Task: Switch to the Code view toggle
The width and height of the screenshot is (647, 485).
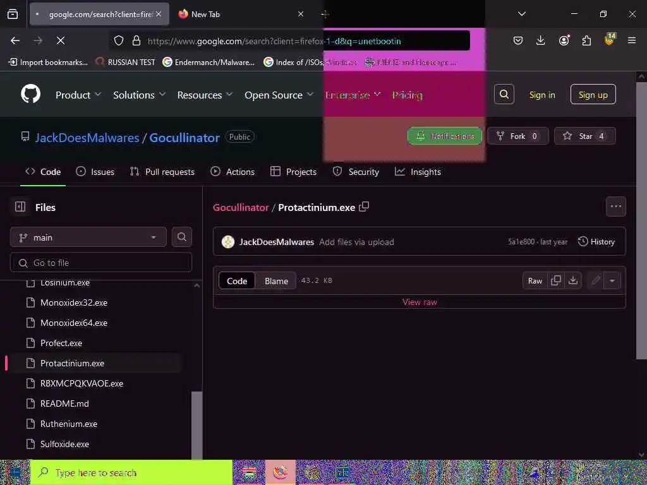Action: [237, 281]
